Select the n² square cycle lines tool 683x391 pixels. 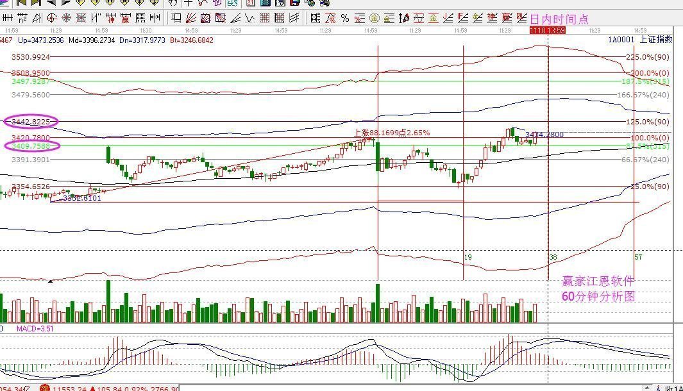coord(23,18)
